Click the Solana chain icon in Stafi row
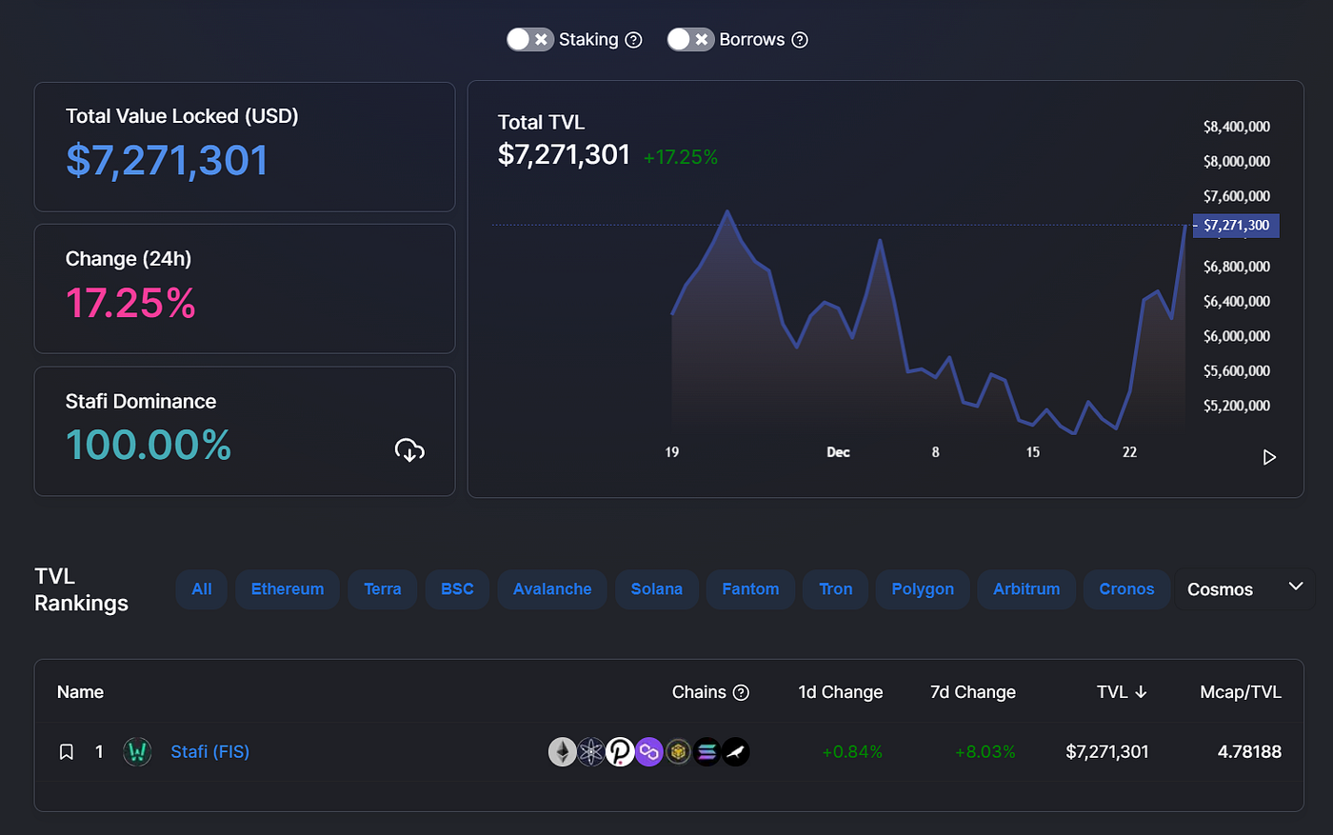 [x=706, y=752]
